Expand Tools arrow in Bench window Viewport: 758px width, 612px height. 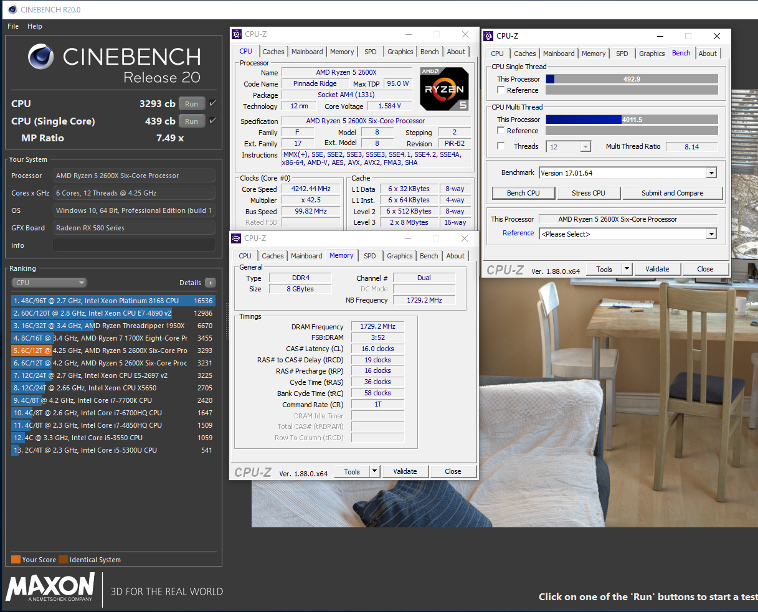click(x=627, y=270)
